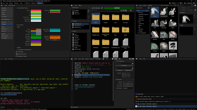Open the Catalog menu in asset browser
The width and height of the screenshot is (197, 110).
(150, 5)
